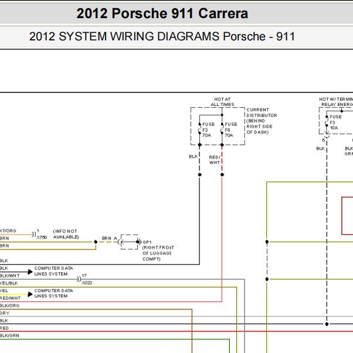This screenshot has height=353, width=353.
Task: Click "COMPUTER DATA LINES SYSTEM" beside the black arrow wire
Action: tap(53, 271)
